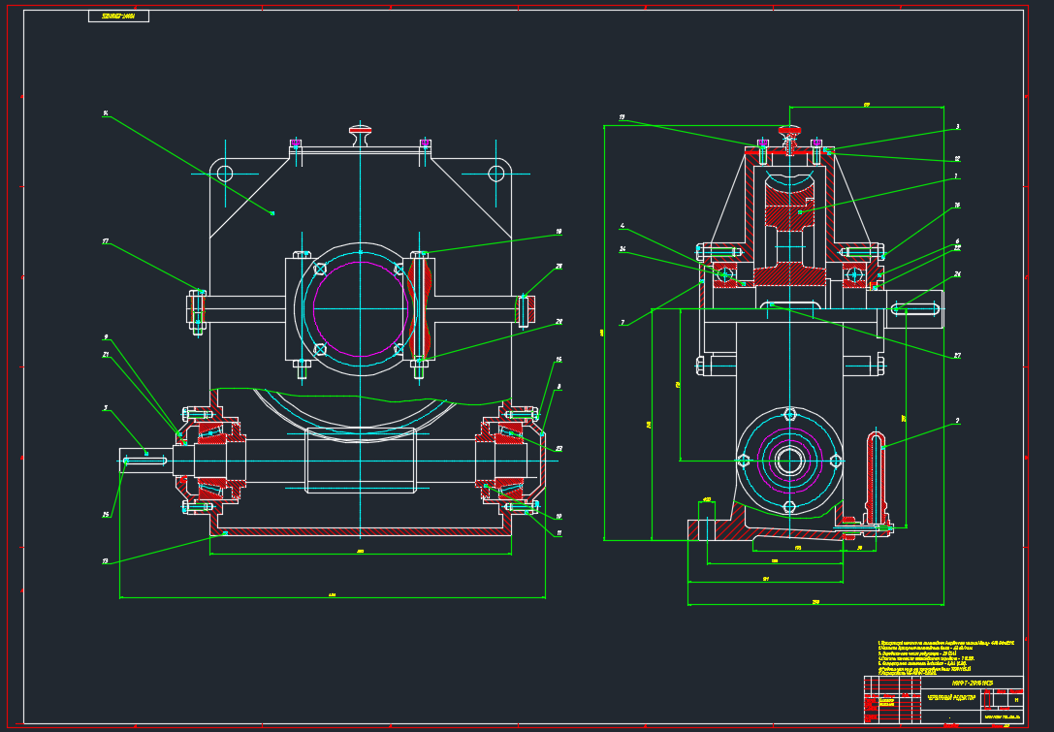Select the top-right lifting hole of the housing
The height and width of the screenshot is (732, 1054).
(496, 174)
